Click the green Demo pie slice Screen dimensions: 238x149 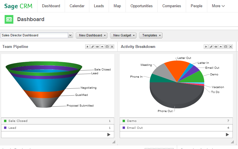[x=196, y=78]
